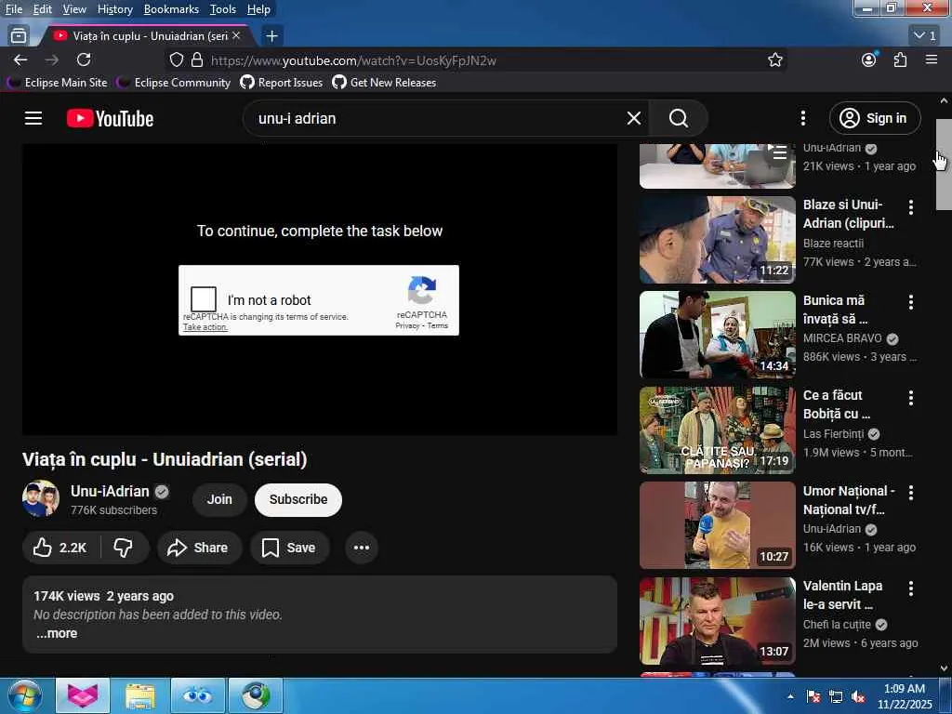View site connection padlock info
952x714 pixels.
point(197,60)
